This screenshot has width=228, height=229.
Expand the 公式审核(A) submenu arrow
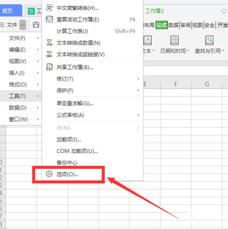pyautogui.click(x=138, y=115)
